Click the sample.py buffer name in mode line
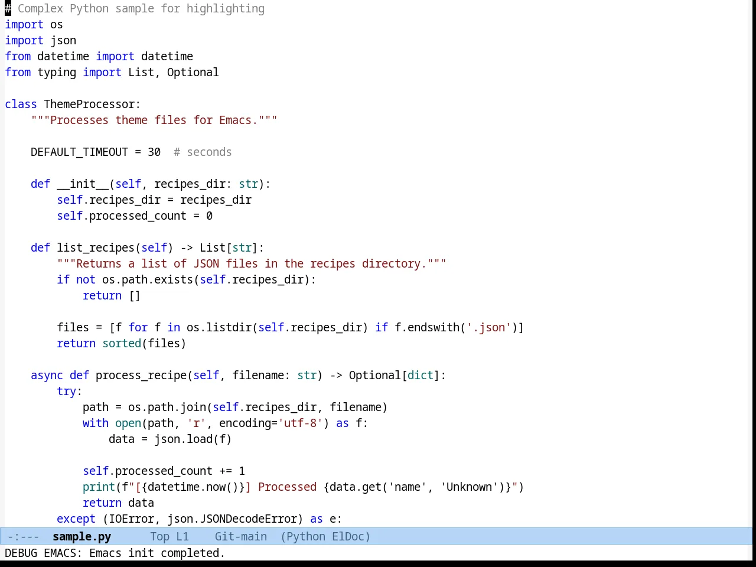The image size is (756, 567). (x=82, y=536)
